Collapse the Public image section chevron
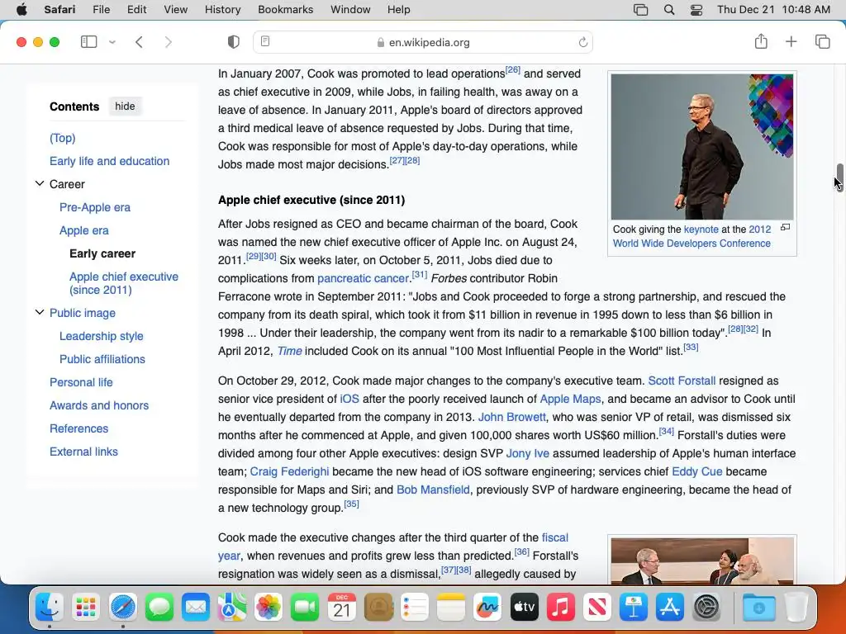Image resolution: width=846 pixels, height=634 pixels. (x=40, y=313)
